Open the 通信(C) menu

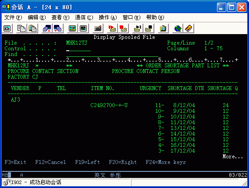tap(84, 17)
